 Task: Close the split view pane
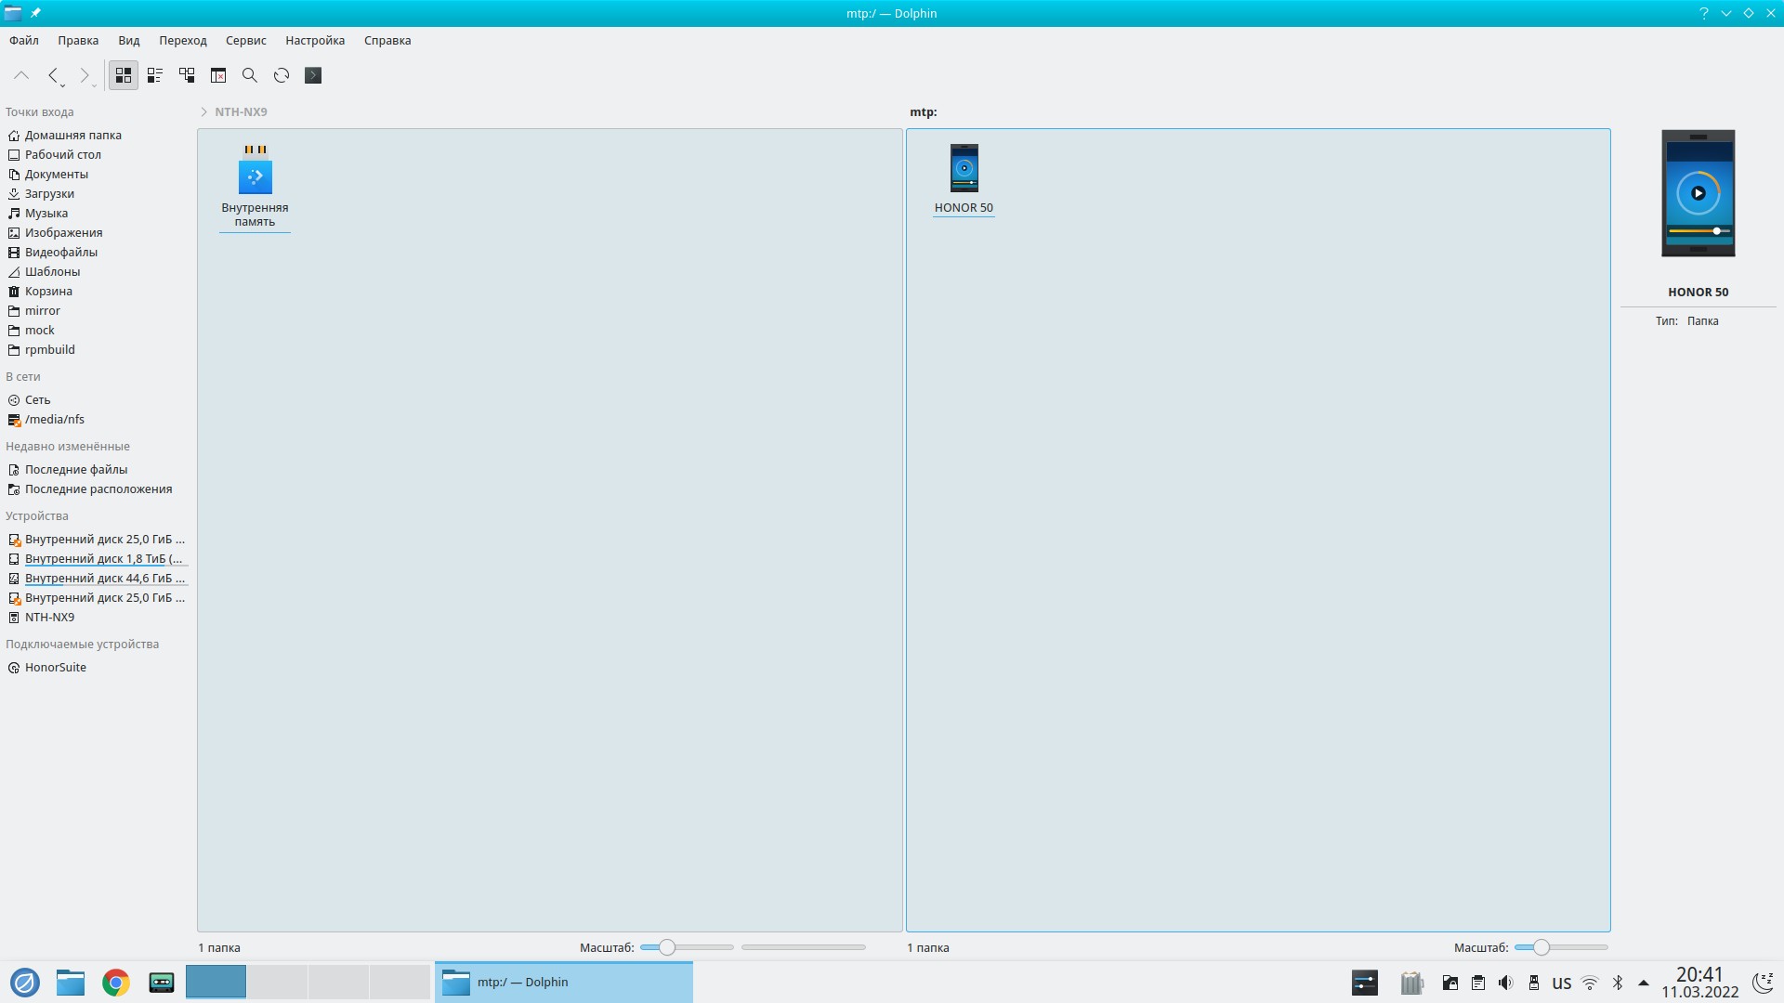tap(218, 75)
